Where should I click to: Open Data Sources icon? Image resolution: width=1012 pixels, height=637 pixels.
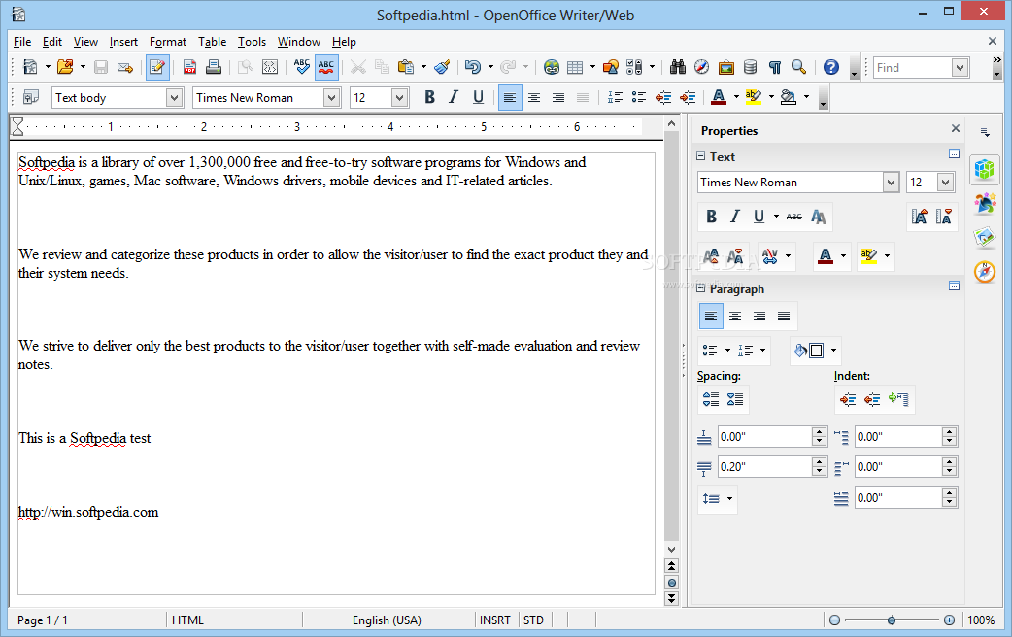[750, 67]
